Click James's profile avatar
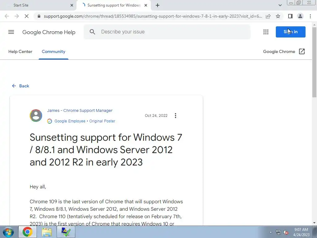This screenshot has height=238, width=317. (36, 116)
